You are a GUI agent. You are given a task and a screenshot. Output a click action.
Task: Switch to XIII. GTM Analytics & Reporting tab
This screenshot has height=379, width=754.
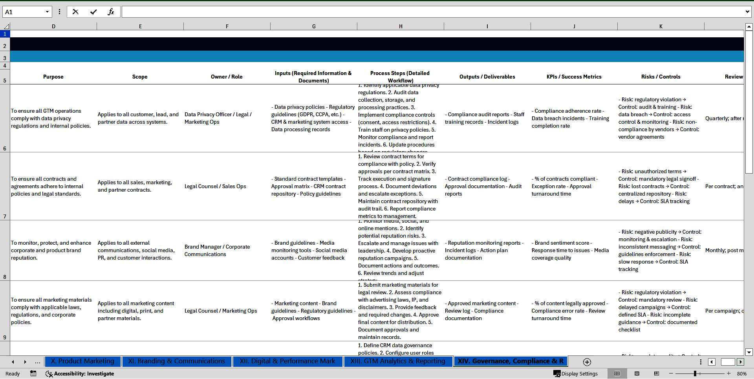tap(398, 361)
